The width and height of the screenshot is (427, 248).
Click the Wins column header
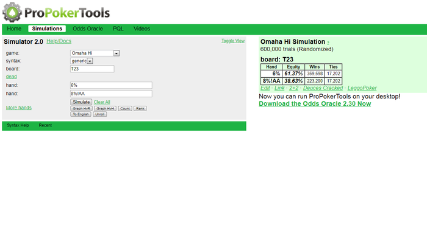tap(315, 67)
